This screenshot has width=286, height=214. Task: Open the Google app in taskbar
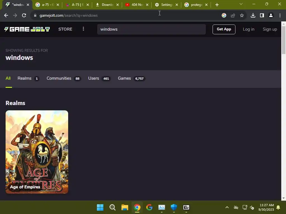click(x=149, y=207)
